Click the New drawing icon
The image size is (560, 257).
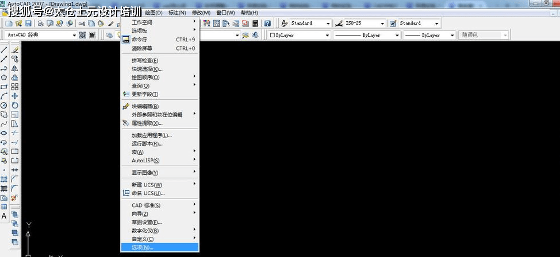pos(9,24)
